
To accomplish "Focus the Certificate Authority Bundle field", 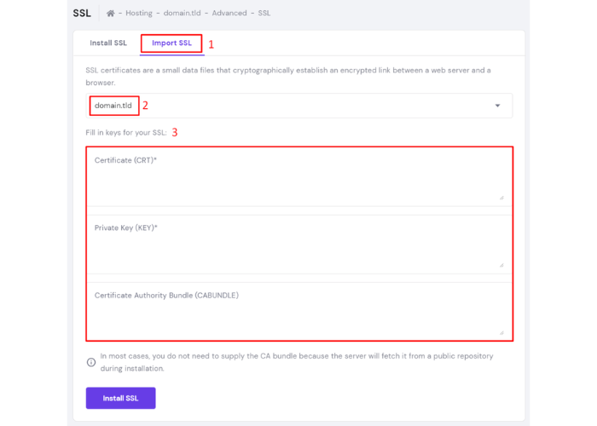I will [298, 315].
